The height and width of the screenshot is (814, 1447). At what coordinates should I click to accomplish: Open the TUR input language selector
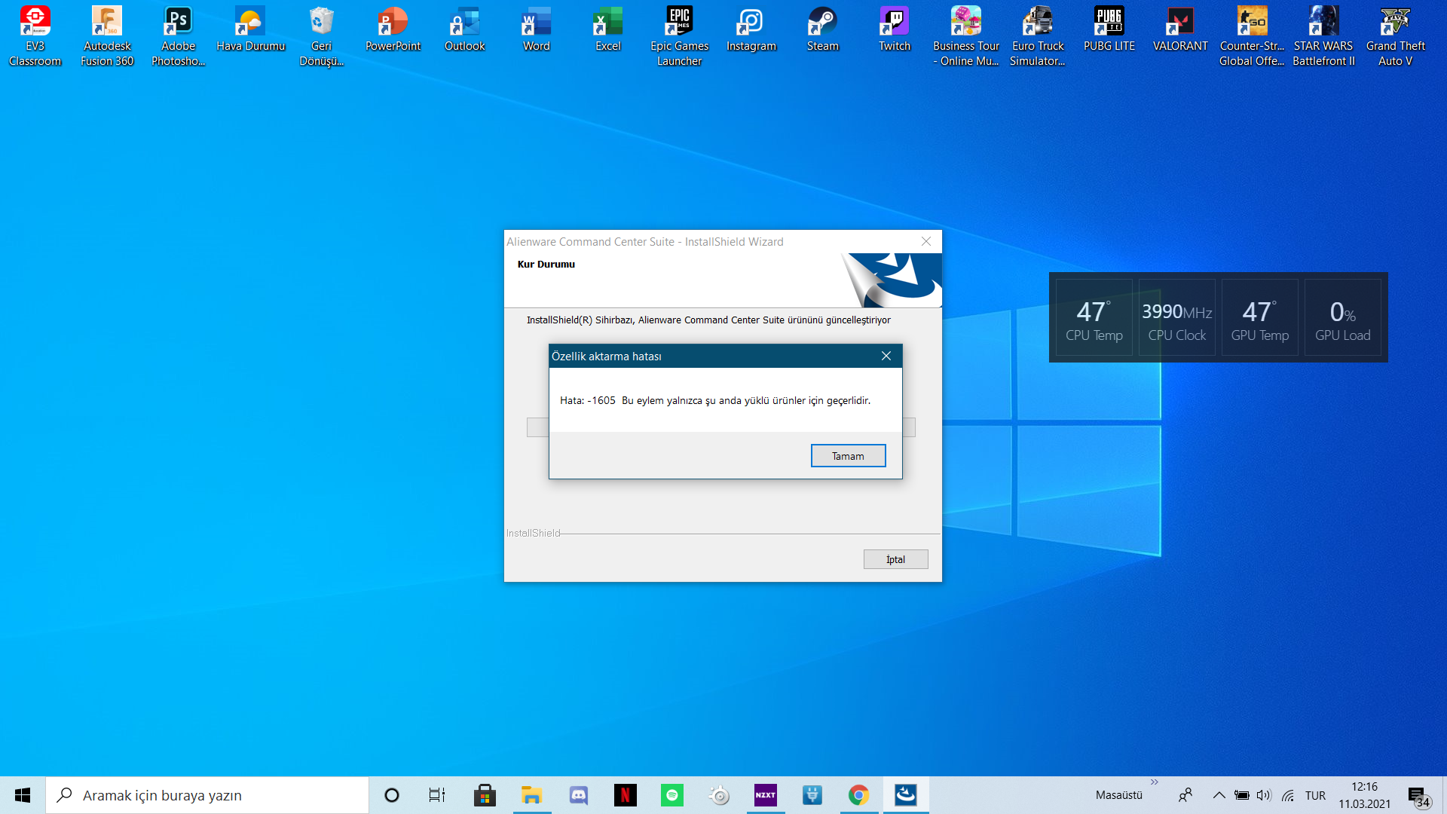click(1315, 795)
